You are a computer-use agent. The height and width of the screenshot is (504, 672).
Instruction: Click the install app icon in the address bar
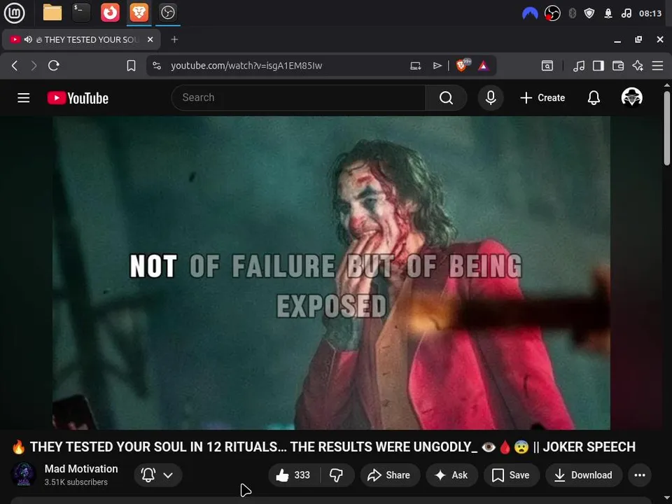point(415,66)
